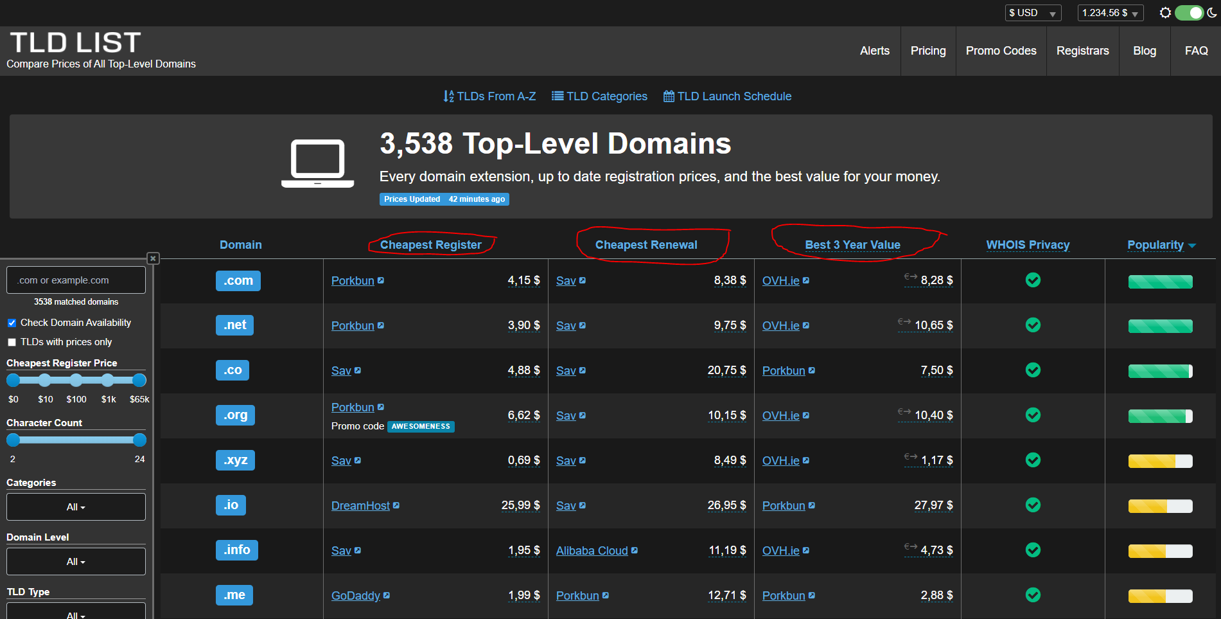Click the sun light-mode icon
The image size is (1221, 619).
1165,13
